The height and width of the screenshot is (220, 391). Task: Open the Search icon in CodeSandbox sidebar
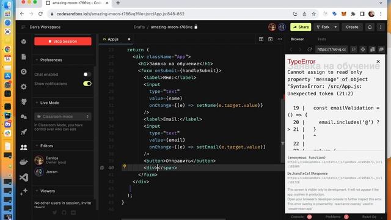pyautogui.click(x=24, y=72)
